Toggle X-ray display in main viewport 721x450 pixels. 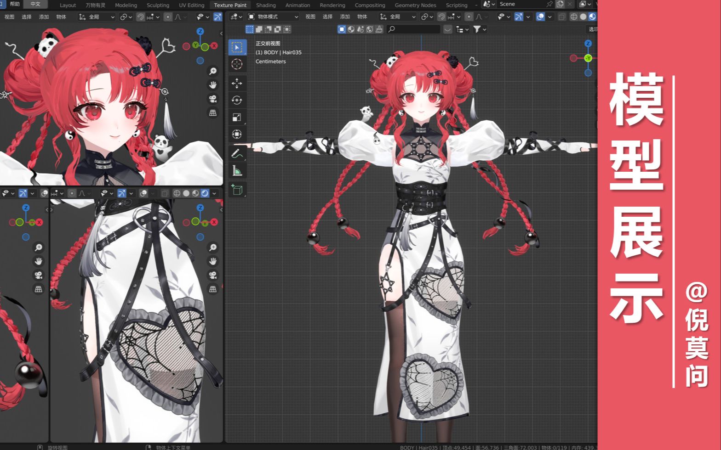(561, 17)
